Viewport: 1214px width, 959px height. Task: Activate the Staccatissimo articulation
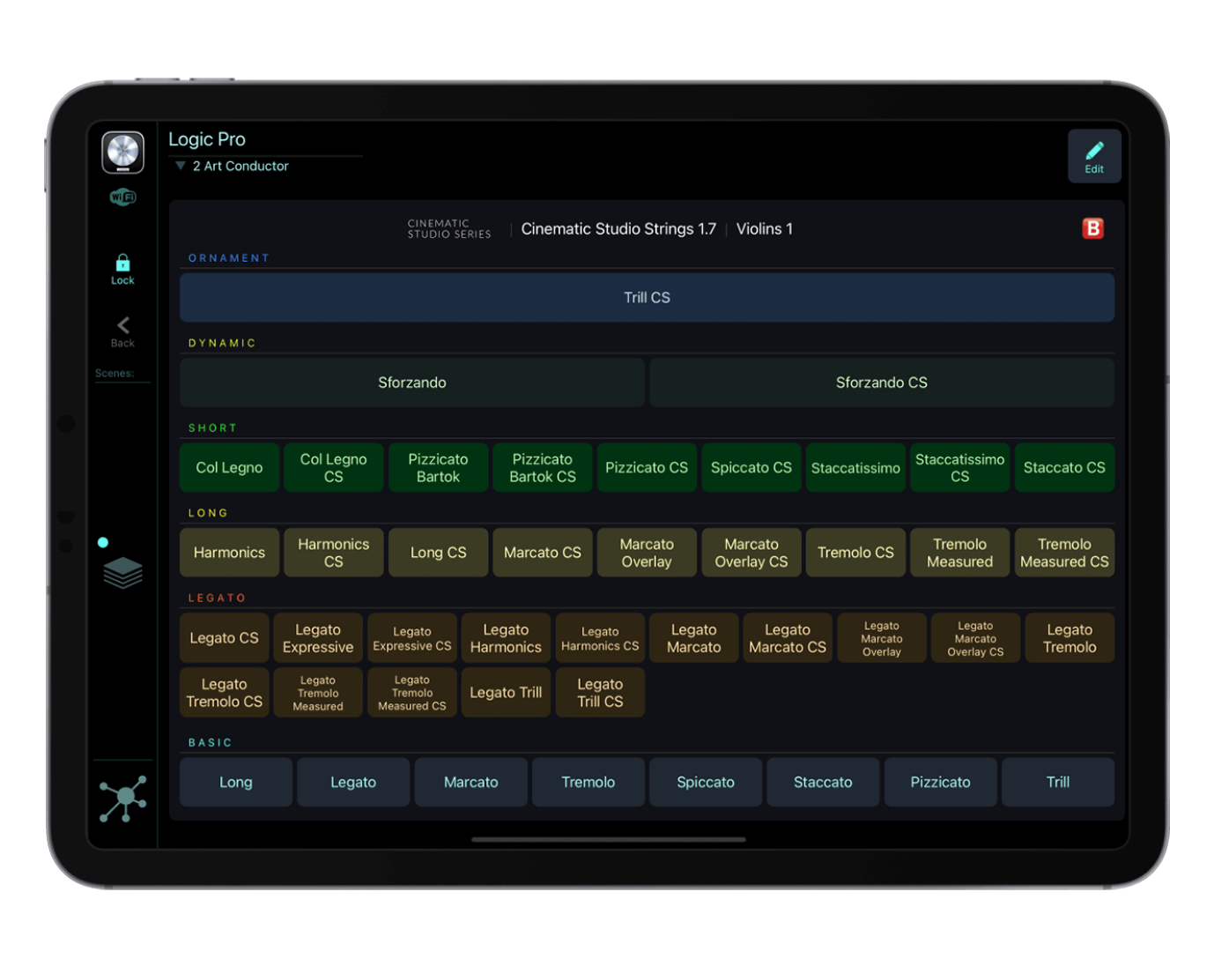tap(855, 468)
